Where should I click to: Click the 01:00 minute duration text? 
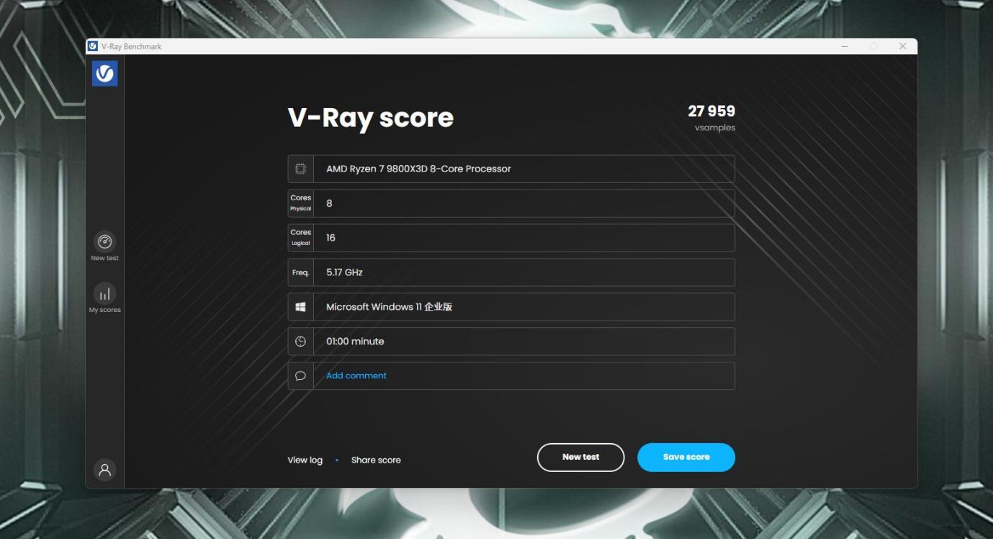(355, 342)
